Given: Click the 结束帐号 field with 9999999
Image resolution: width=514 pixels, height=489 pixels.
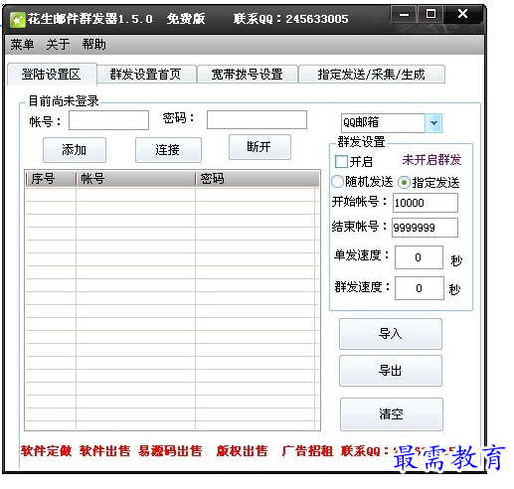Looking at the screenshot, I should click(425, 228).
